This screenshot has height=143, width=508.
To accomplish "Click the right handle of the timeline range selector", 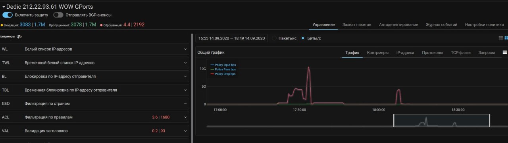I will click(x=489, y=120).
